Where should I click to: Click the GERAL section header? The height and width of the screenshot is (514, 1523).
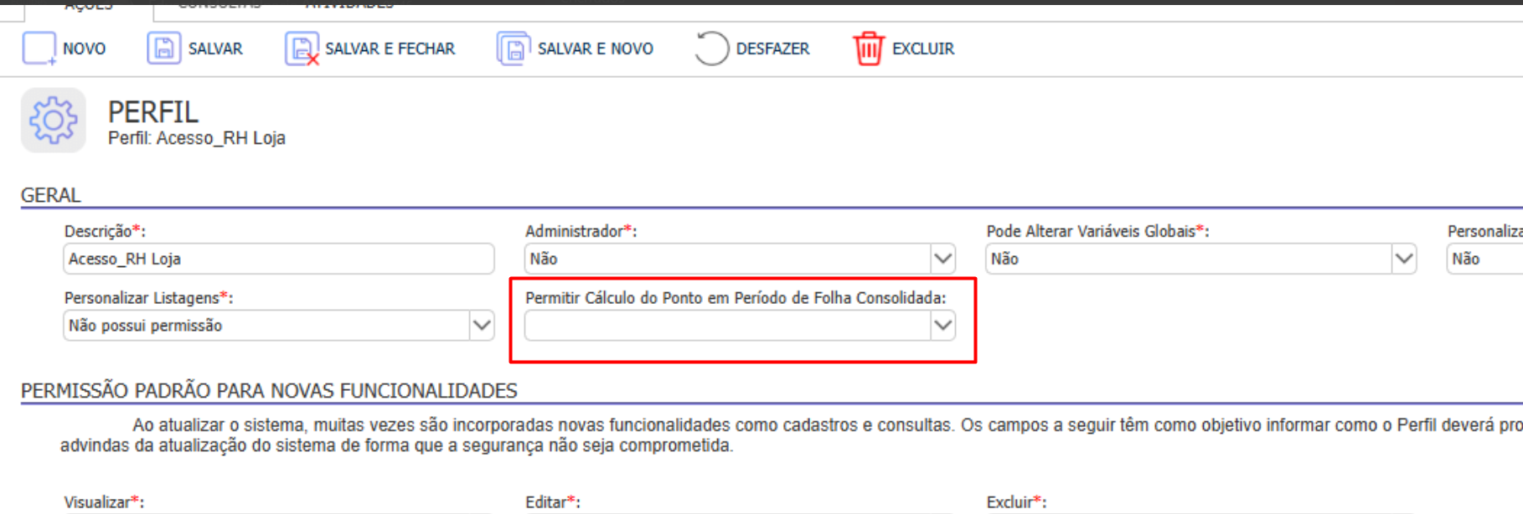click(x=51, y=195)
